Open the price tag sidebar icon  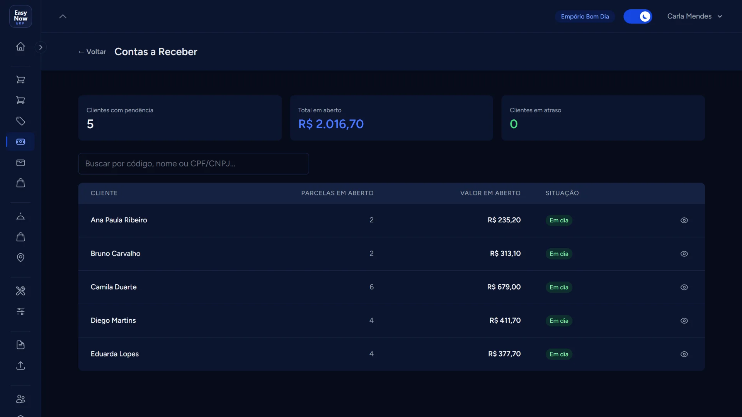pos(20,121)
